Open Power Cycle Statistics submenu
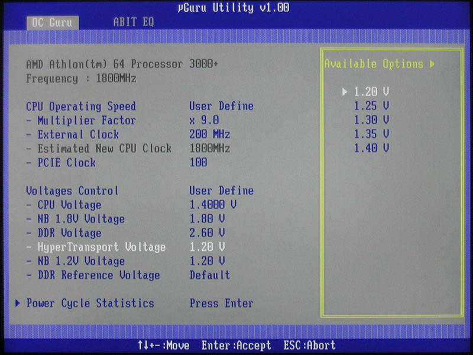 click(x=90, y=303)
